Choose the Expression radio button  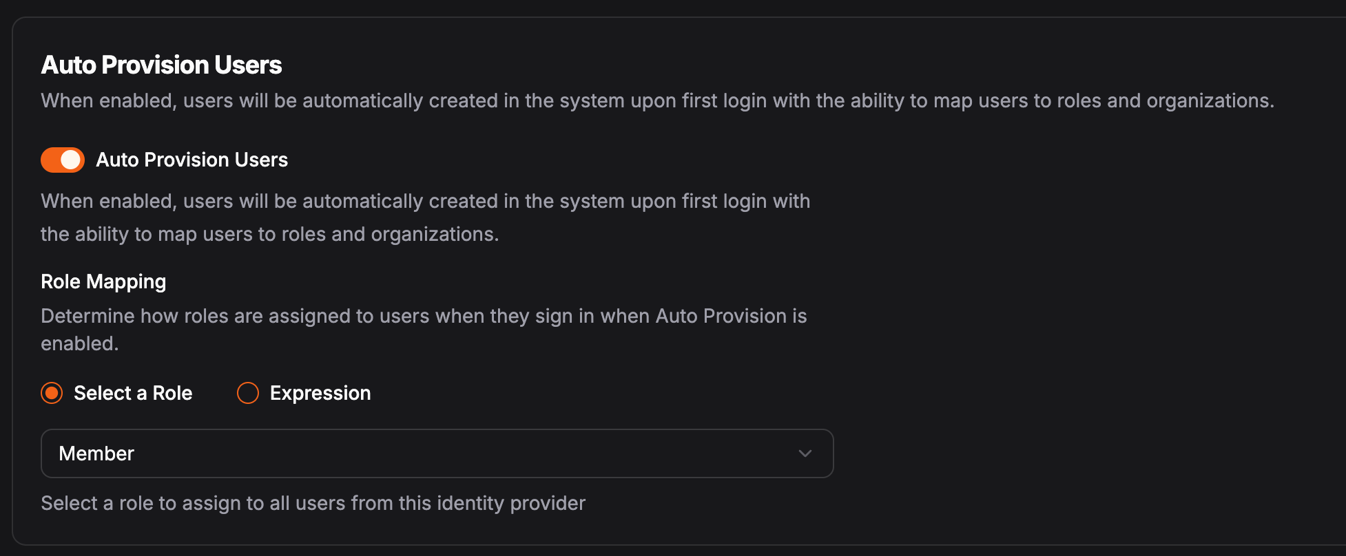pos(247,393)
